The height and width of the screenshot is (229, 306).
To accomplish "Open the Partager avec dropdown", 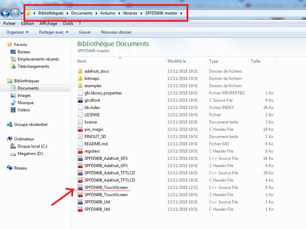I will coord(54,32).
